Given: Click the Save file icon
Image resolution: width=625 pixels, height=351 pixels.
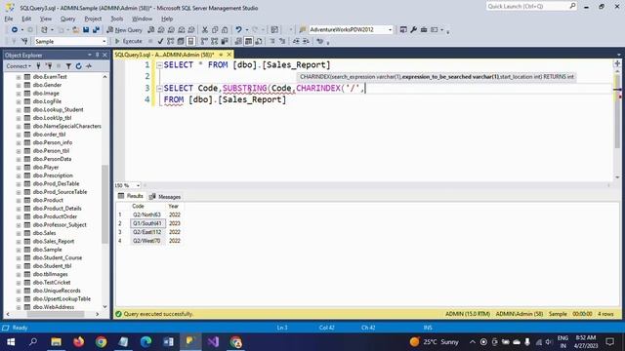Looking at the screenshot, I should pyautogui.click(x=86, y=30).
